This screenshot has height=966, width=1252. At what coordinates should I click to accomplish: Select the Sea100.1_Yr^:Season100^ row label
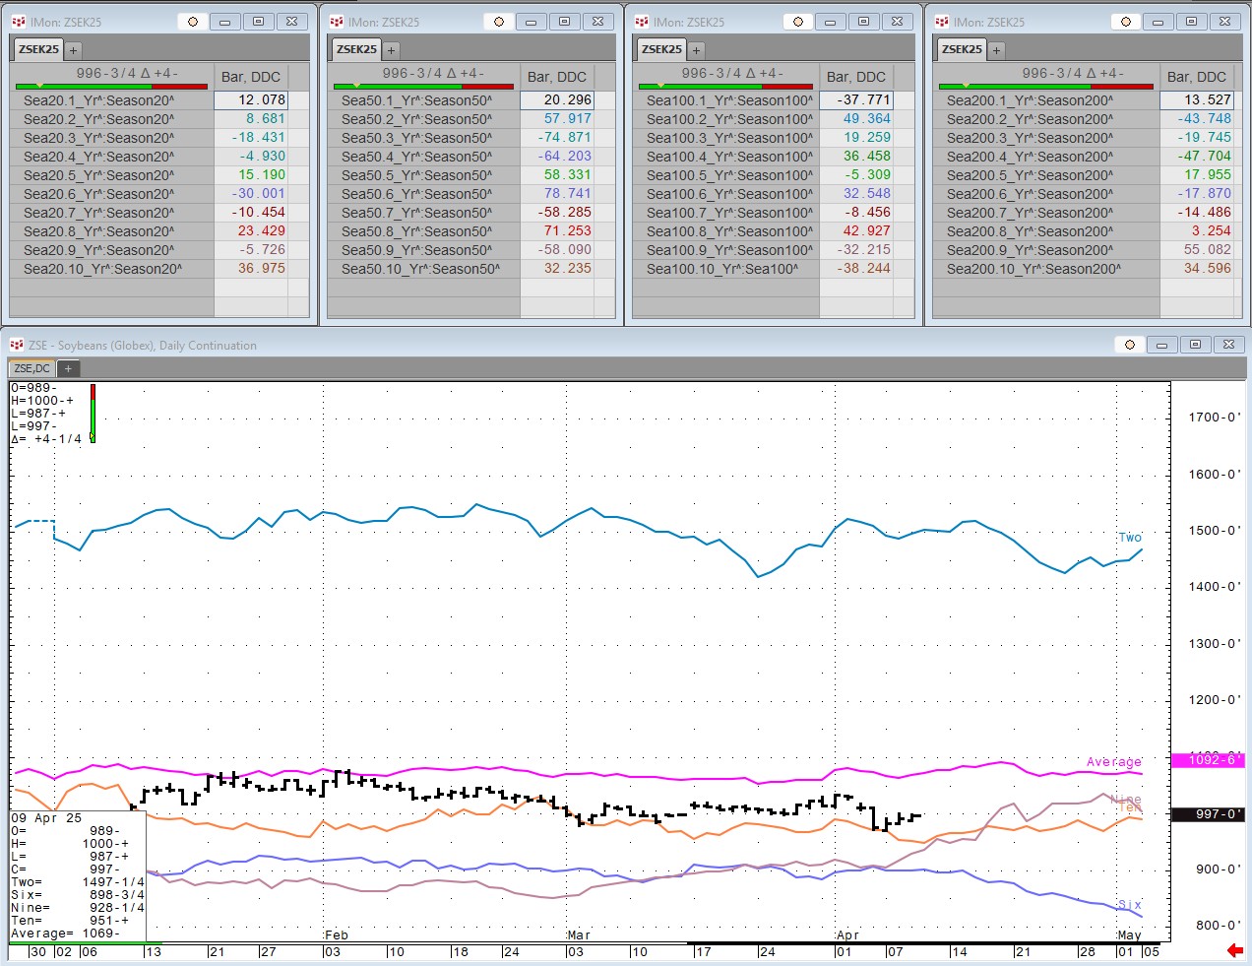click(x=730, y=100)
